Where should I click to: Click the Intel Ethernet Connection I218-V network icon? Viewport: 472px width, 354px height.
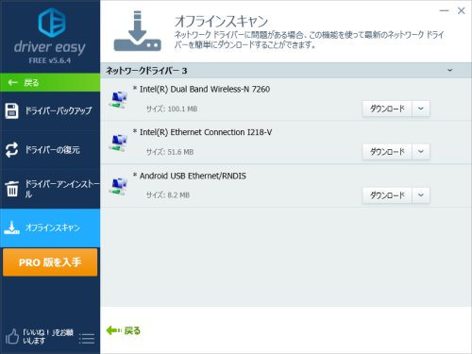click(x=118, y=143)
